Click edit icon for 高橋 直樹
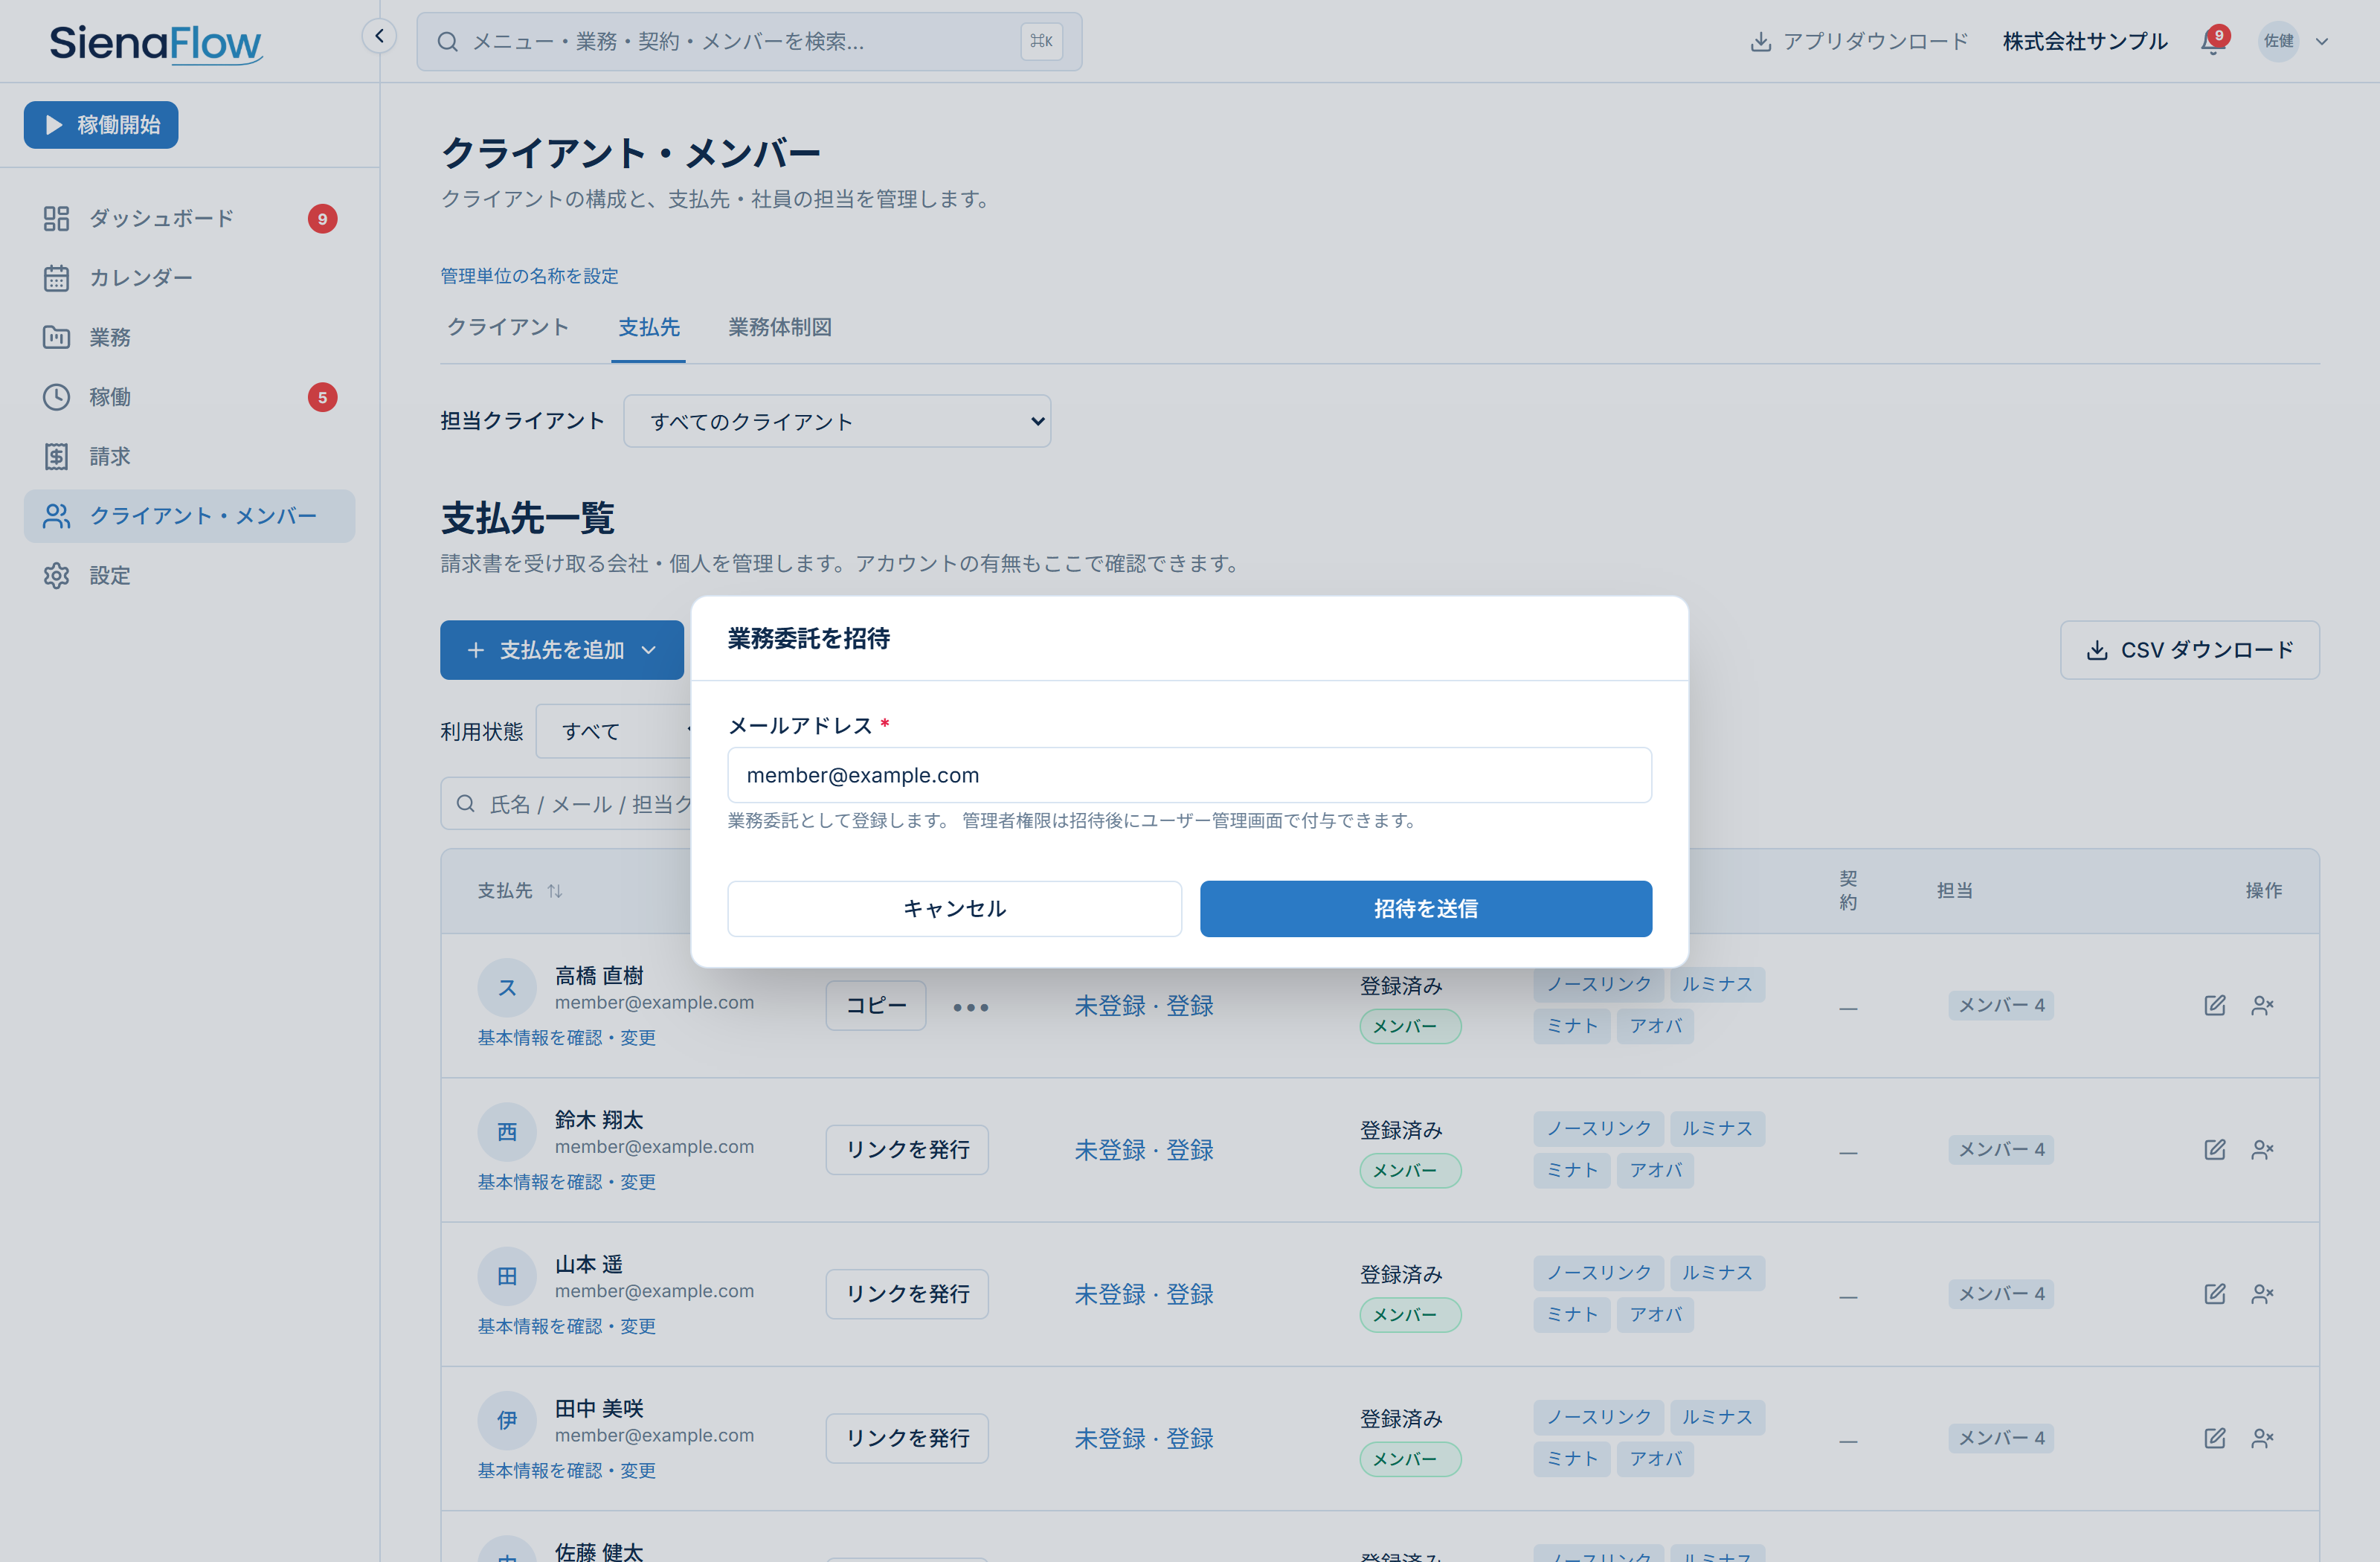The image size is (2380, 1562). point(2214,1005)
